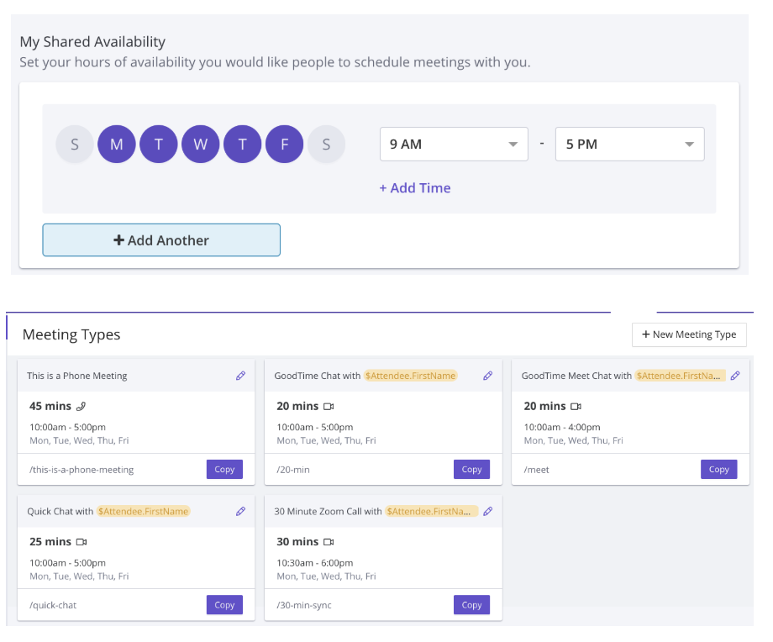
Task: Edit the Phone Meeting type via pencil icon
Action: tap(240, 376)
